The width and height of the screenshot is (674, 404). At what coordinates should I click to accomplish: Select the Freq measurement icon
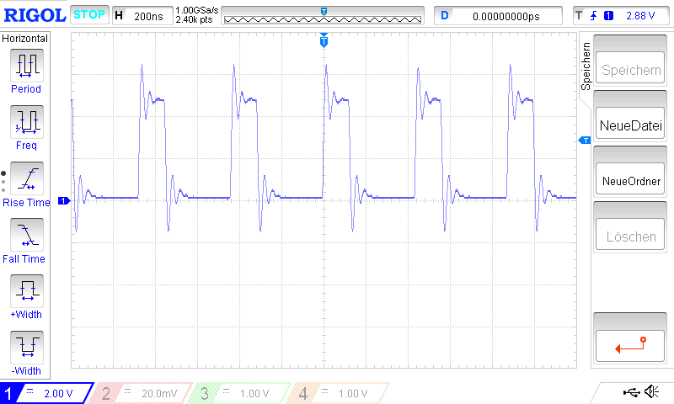click(x=26, y=122)
